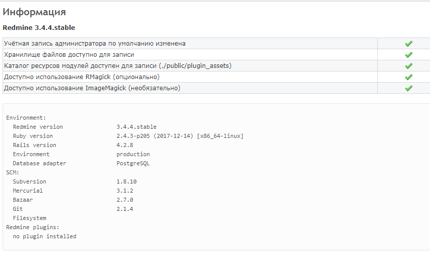Click the Redmine plugins: label

(32, 227)
